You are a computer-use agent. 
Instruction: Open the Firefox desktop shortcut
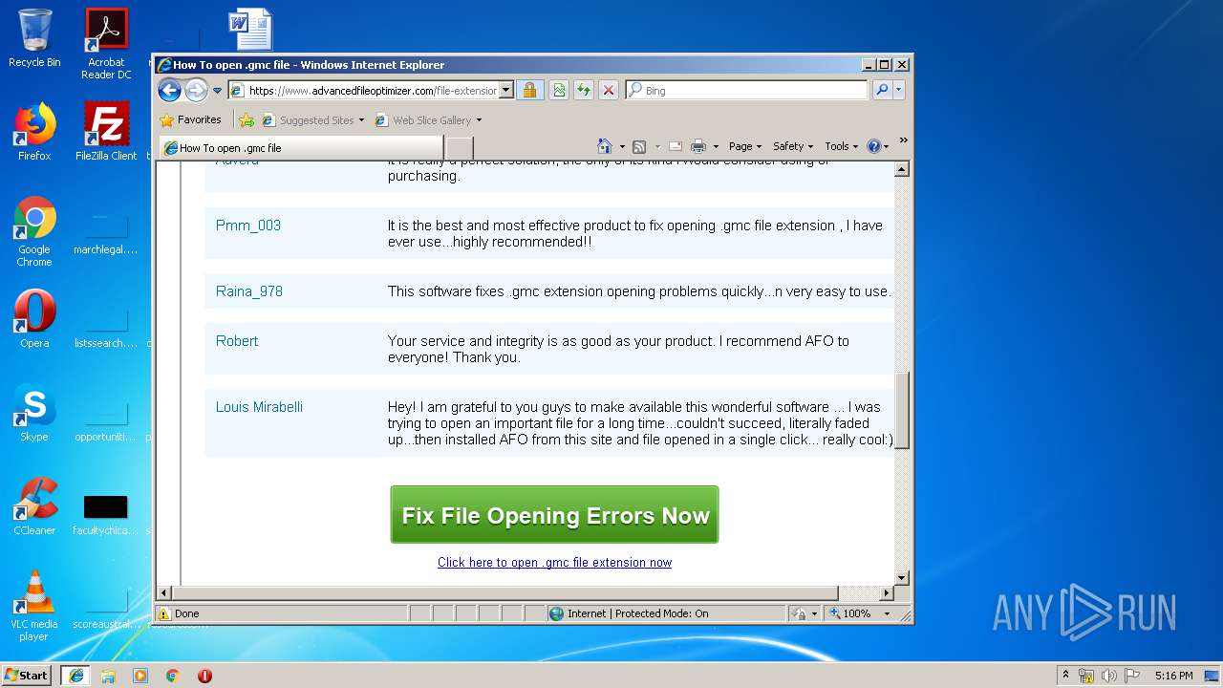pyautogui.click(x=34, y=132)
